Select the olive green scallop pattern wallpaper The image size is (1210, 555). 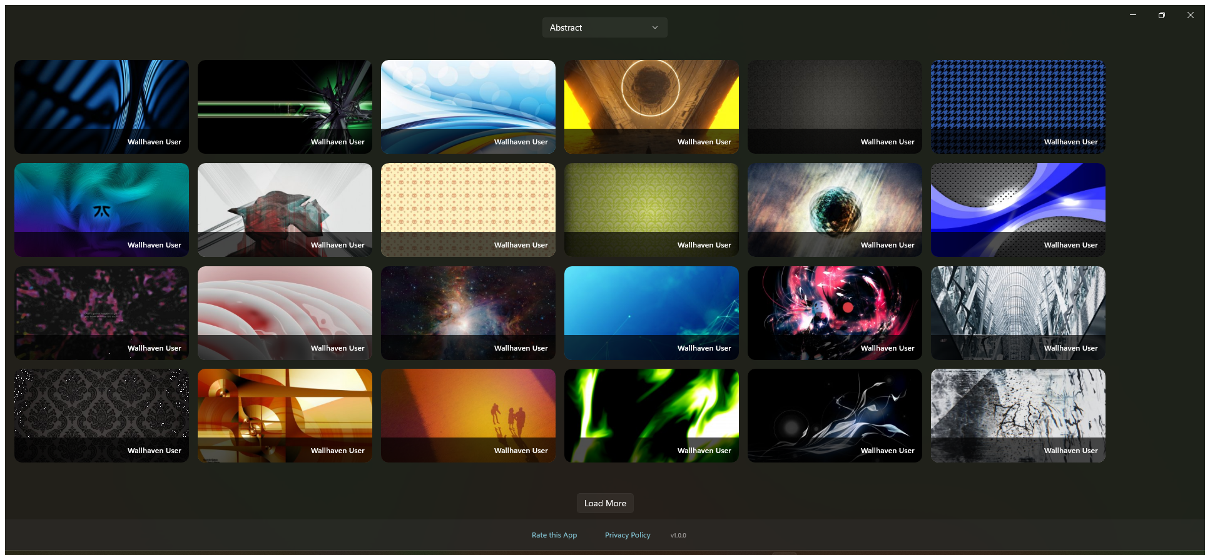coord(651,210)
